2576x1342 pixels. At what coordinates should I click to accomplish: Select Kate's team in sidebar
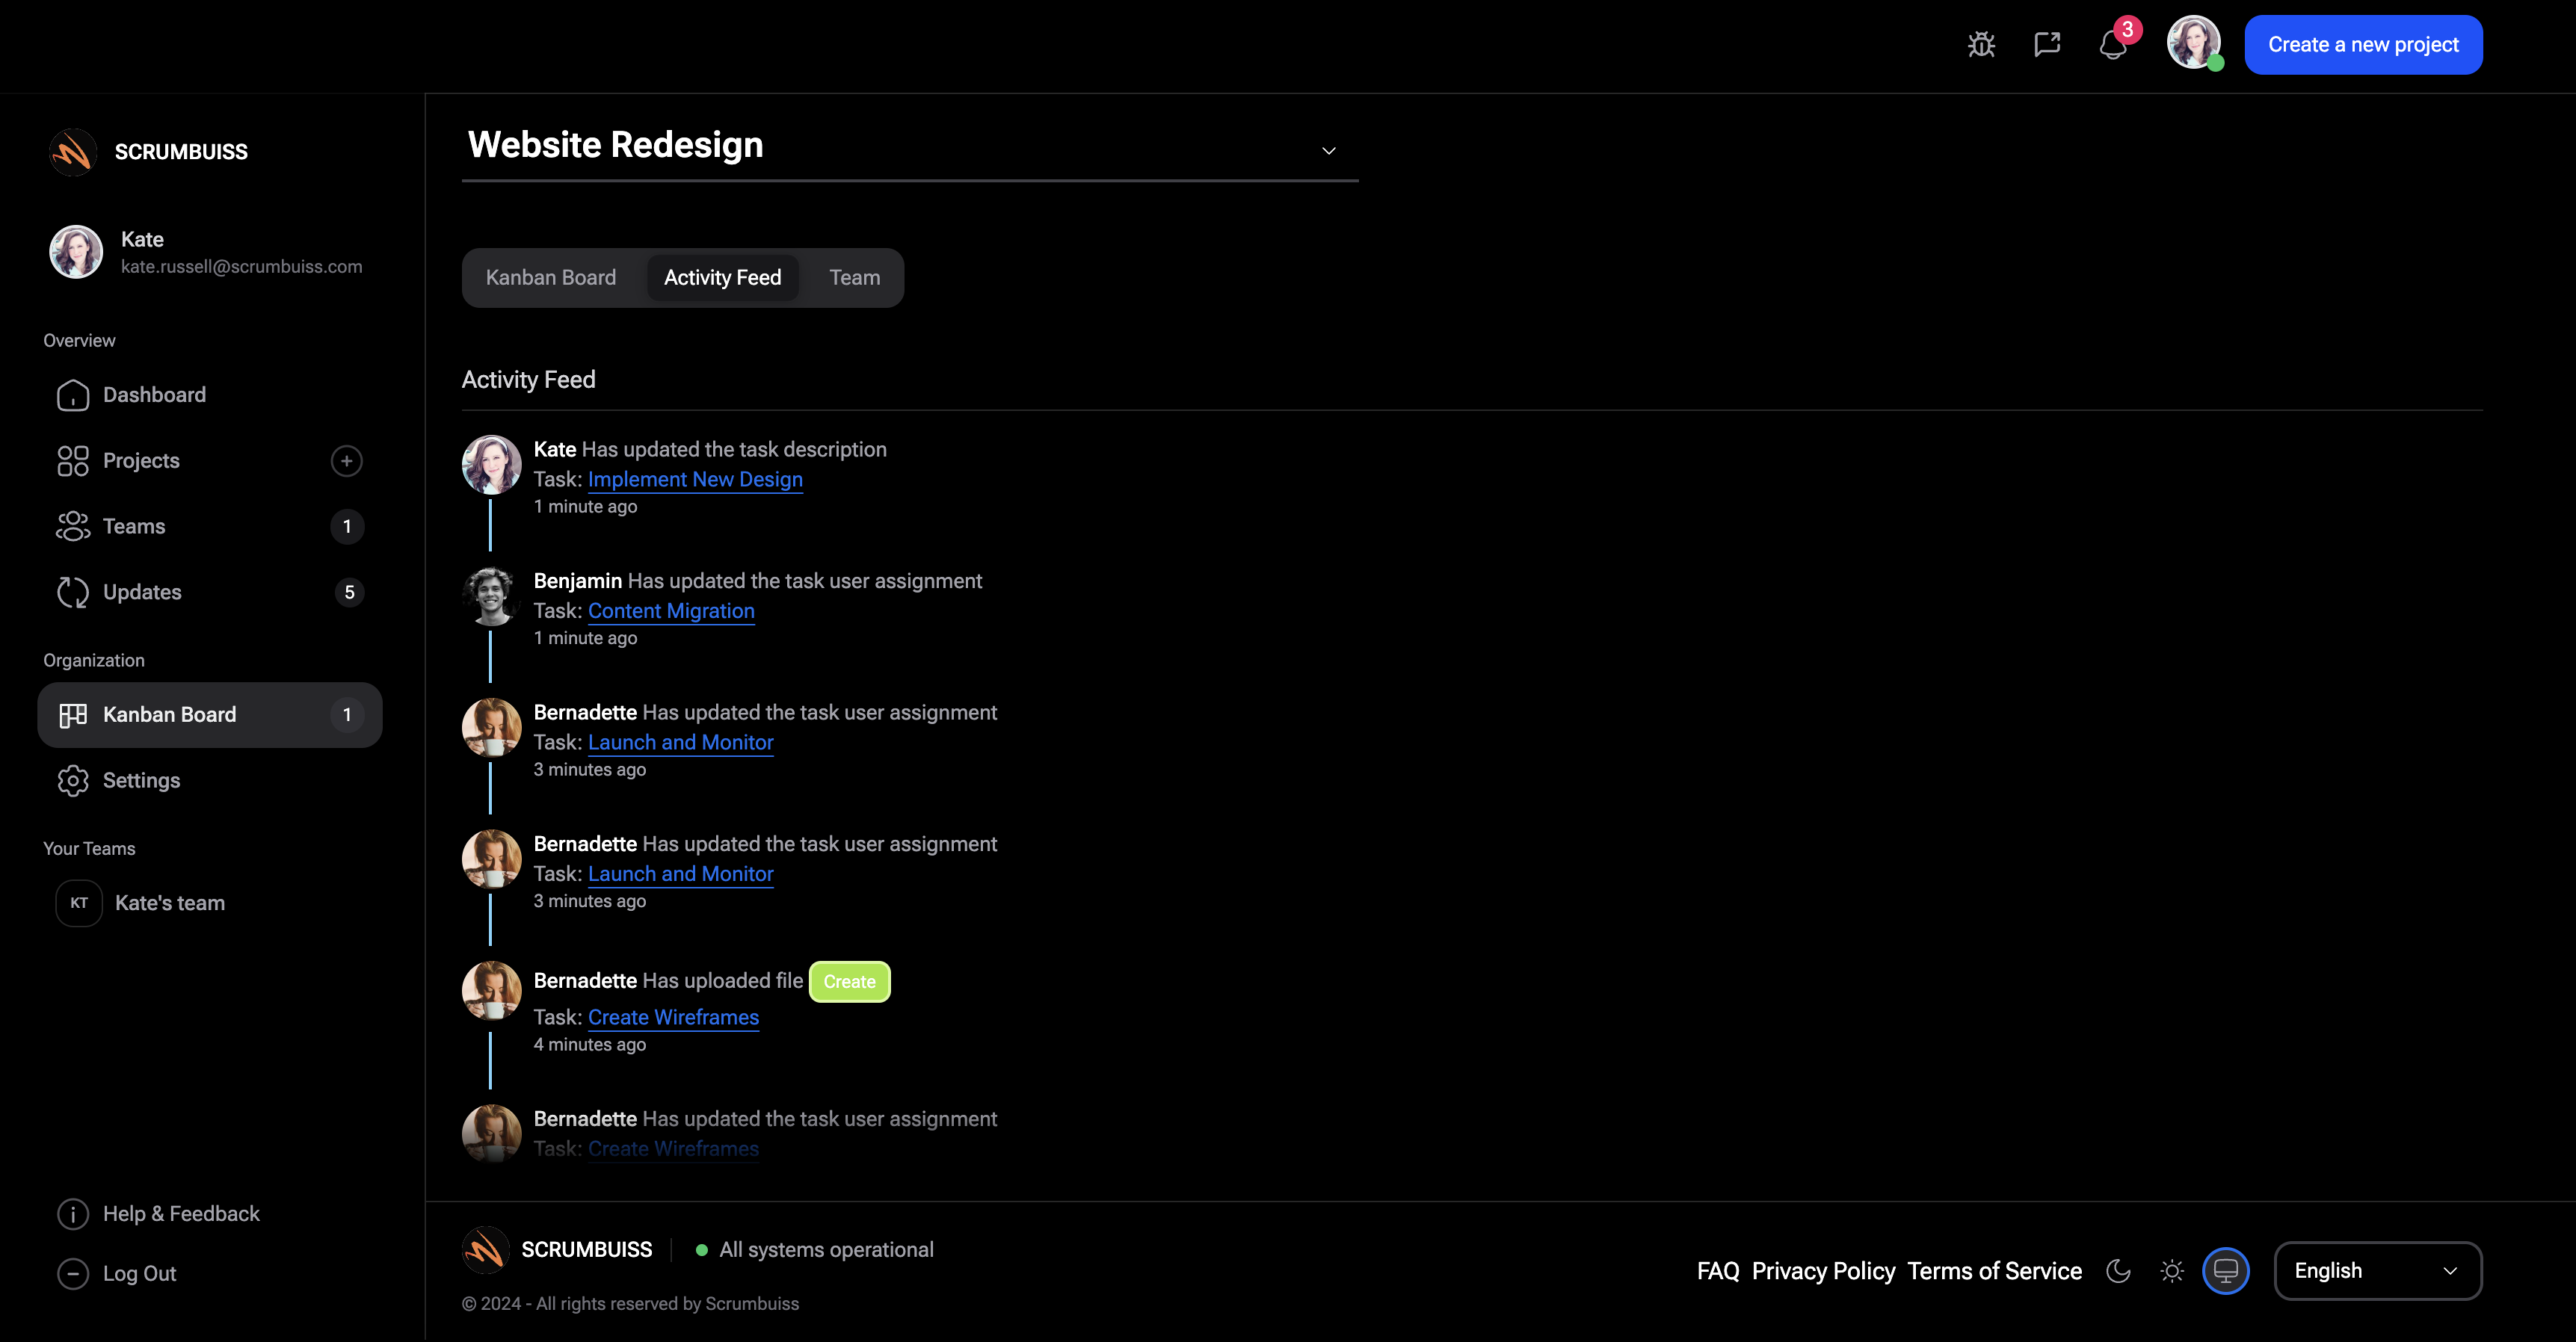[x=169, y=903]
